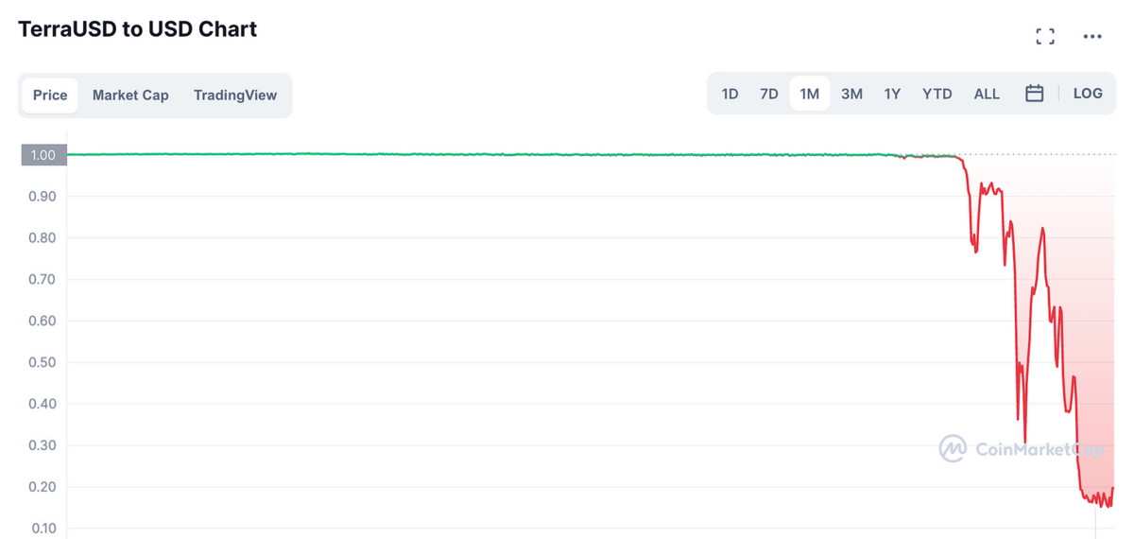Click the TerraUSD to USD Chart heading
1134x539 pixels.
coord(138,29)
